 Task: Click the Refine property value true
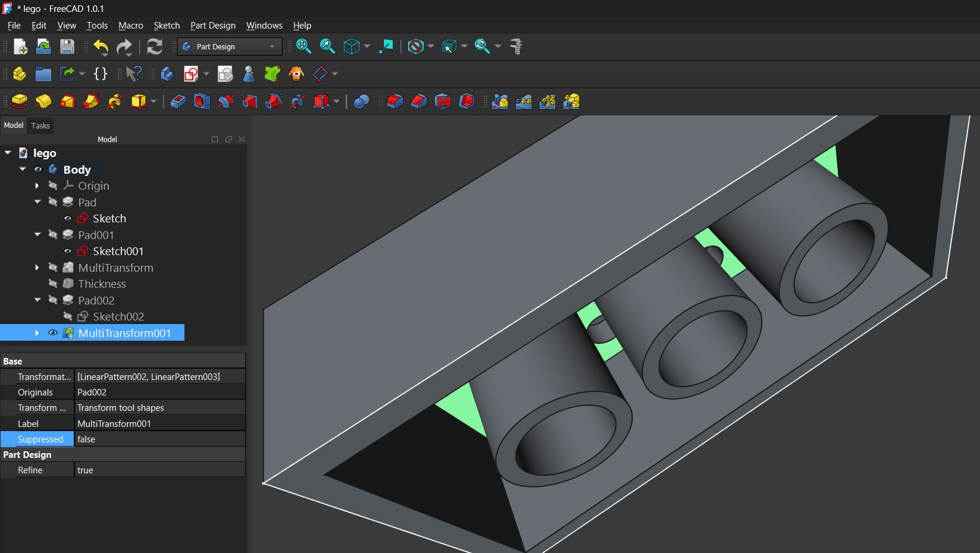(x=160, y=470)
